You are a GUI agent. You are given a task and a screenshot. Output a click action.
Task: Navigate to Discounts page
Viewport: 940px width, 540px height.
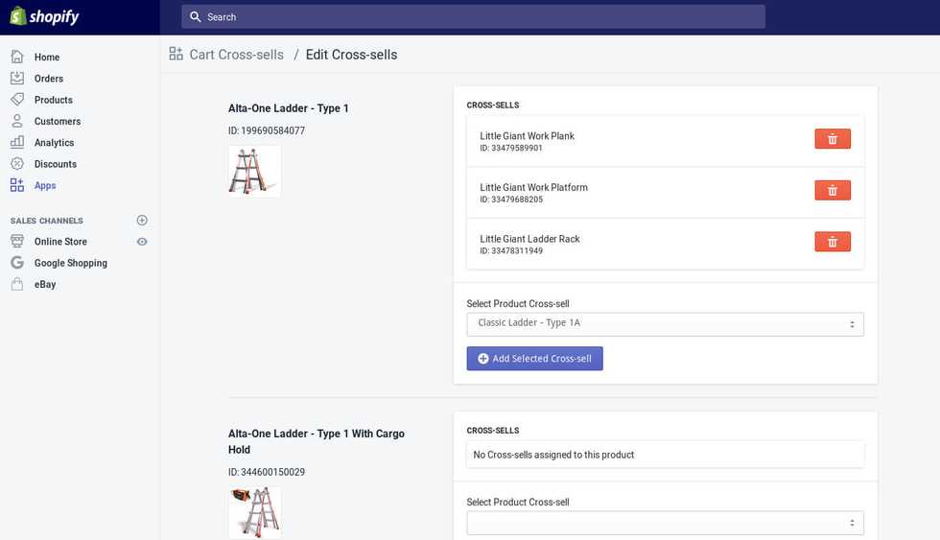pyautogui.click(x=55, y=164)
